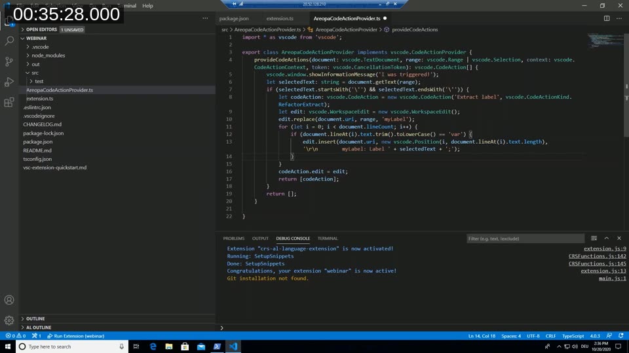Open the extension.js:9 source link
Viewport: 629px width, 353px height.
[605, 248]
